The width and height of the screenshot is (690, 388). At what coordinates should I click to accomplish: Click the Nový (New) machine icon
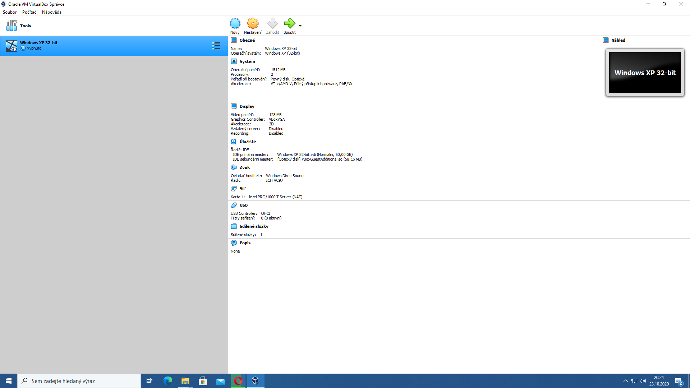[x=235, y=24]
